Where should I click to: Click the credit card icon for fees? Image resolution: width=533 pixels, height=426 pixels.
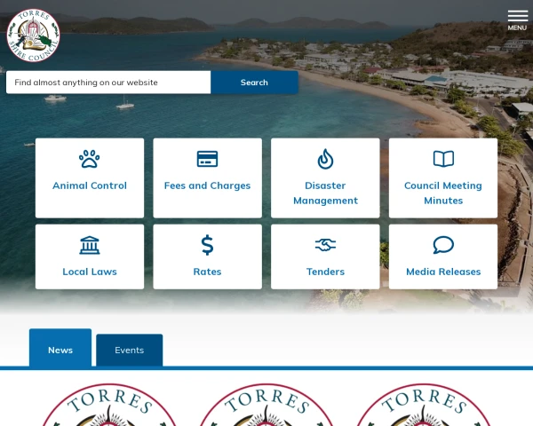pos(207,160)
